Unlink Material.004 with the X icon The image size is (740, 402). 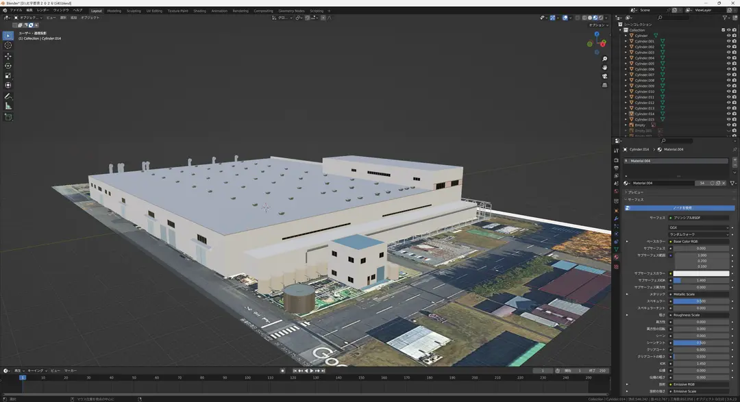tap(724, 183)
